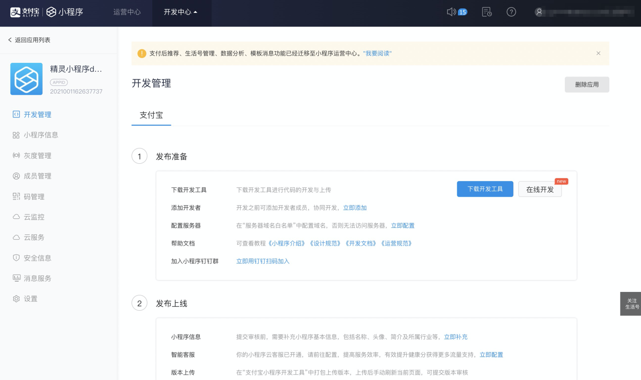Click the 关注生活号 floating button
The height and width of the screenshot is (380, 641).
pos(631,304)
